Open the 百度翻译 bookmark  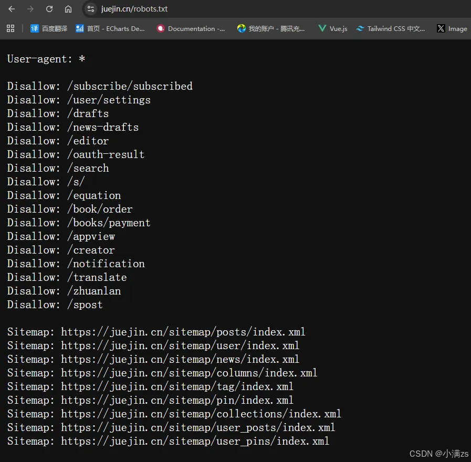click(x=49, y=28)
